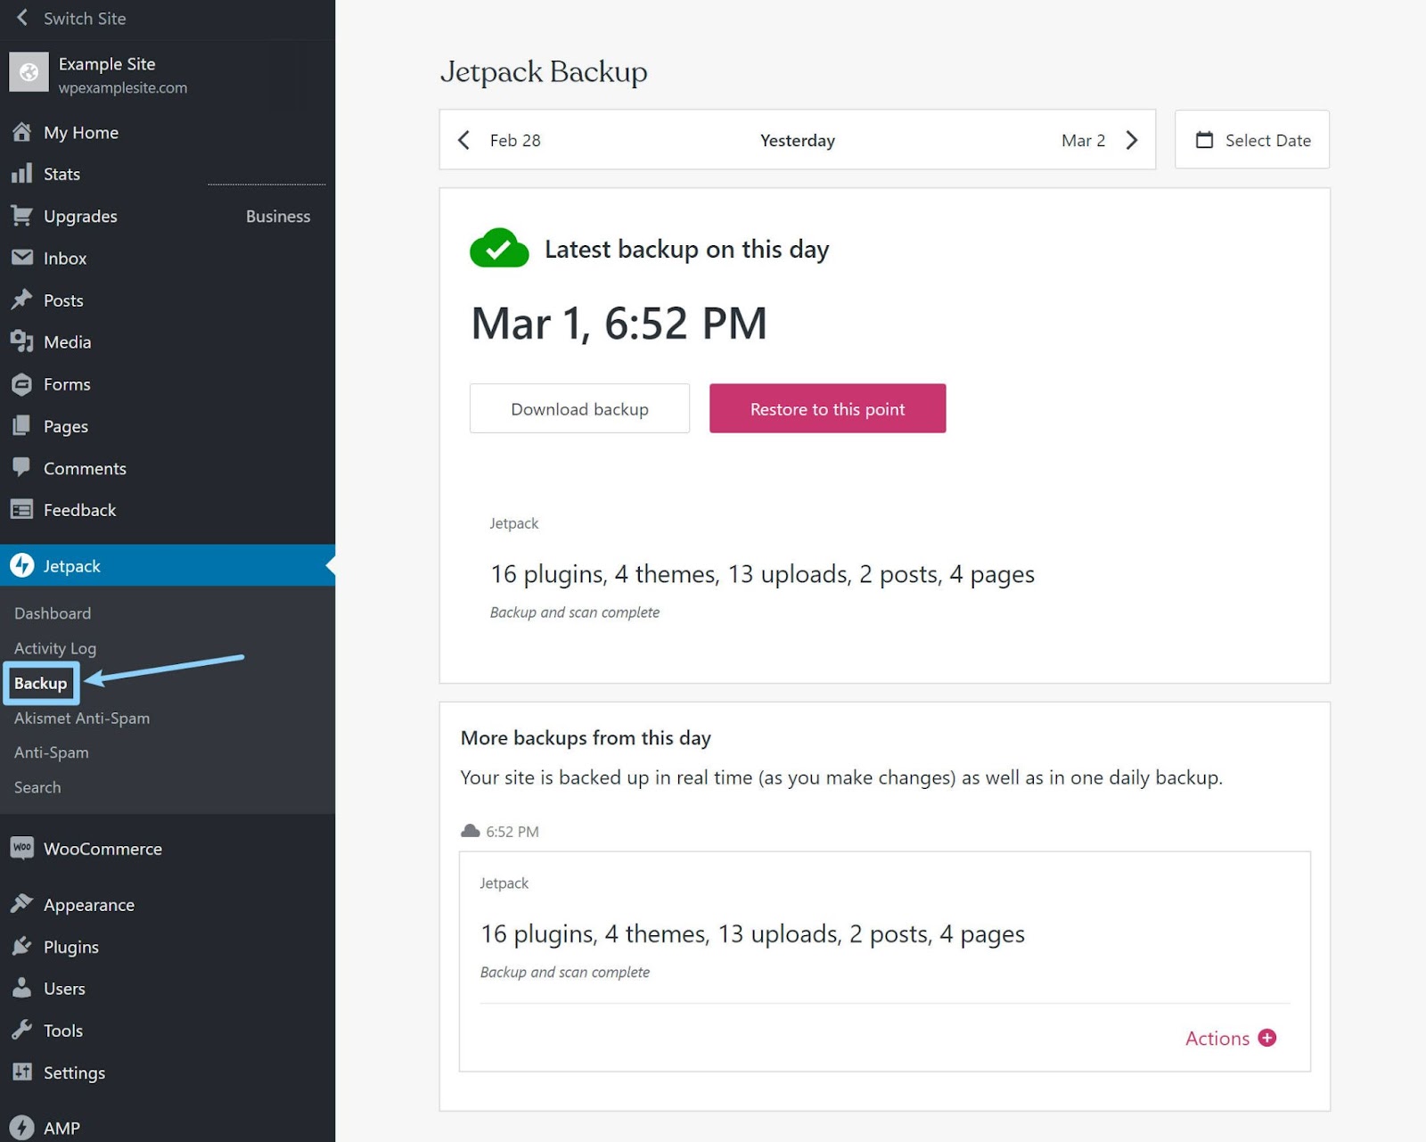Screen dimensions: 1426x1142
Task: Open My Home menu item
Action: pyautogui.click(x=168, y=132)
